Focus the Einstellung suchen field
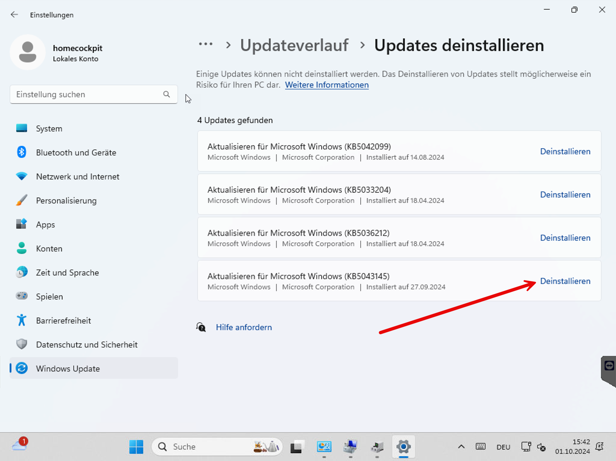 tap(87, 94)
